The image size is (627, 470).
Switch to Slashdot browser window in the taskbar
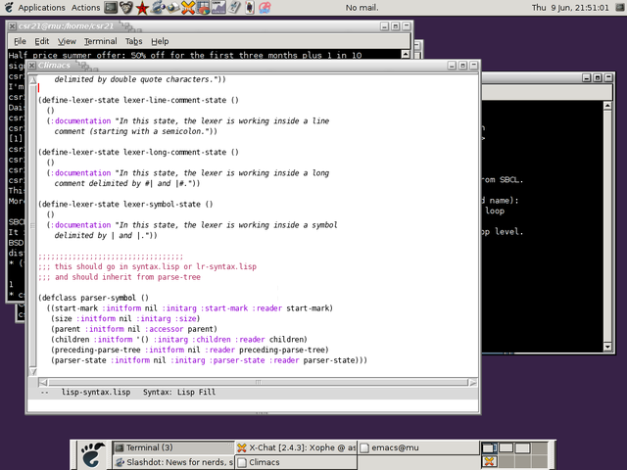click(173, 462)
